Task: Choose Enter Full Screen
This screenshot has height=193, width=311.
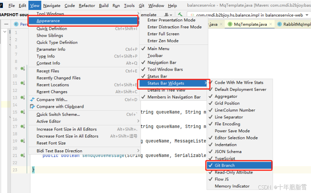Action: coord(174,34)
